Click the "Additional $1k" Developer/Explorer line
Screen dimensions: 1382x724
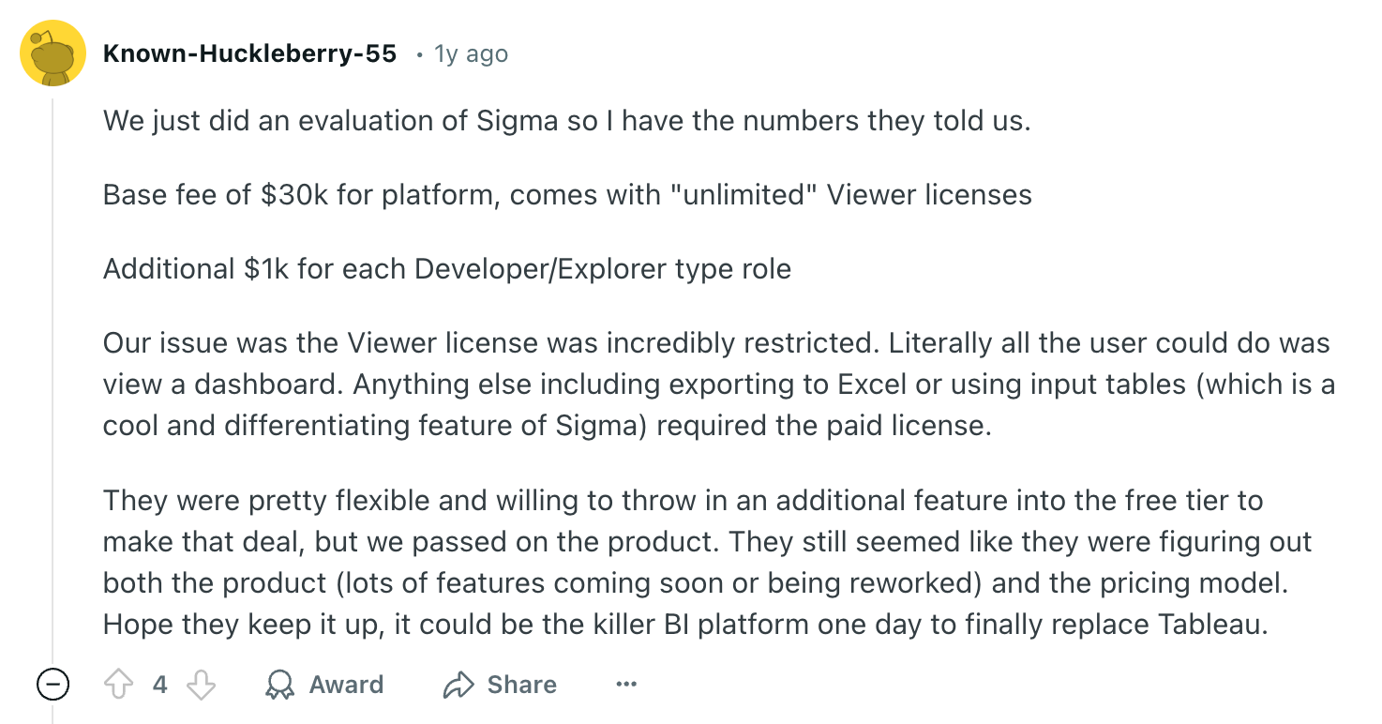tap(446, 269)
